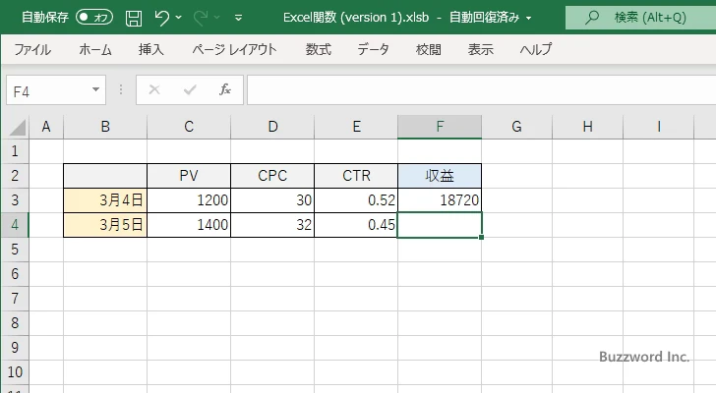Screen dimensions: 716x393
Task: Click the 3月4日 date cell
Action: click(x=105, y=200)
